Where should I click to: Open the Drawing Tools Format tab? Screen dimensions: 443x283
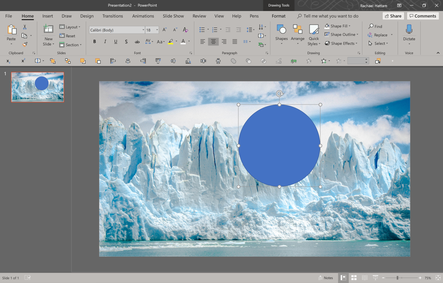(279, 16)
